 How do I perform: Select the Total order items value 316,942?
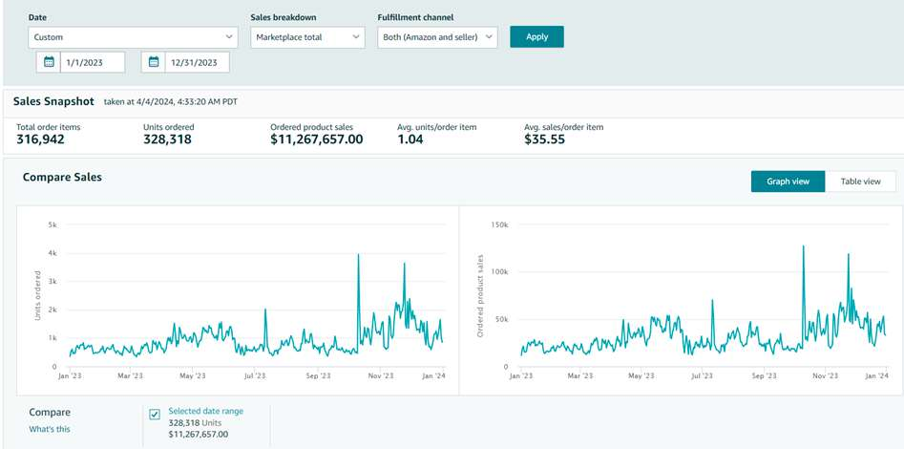click(40, 139)
